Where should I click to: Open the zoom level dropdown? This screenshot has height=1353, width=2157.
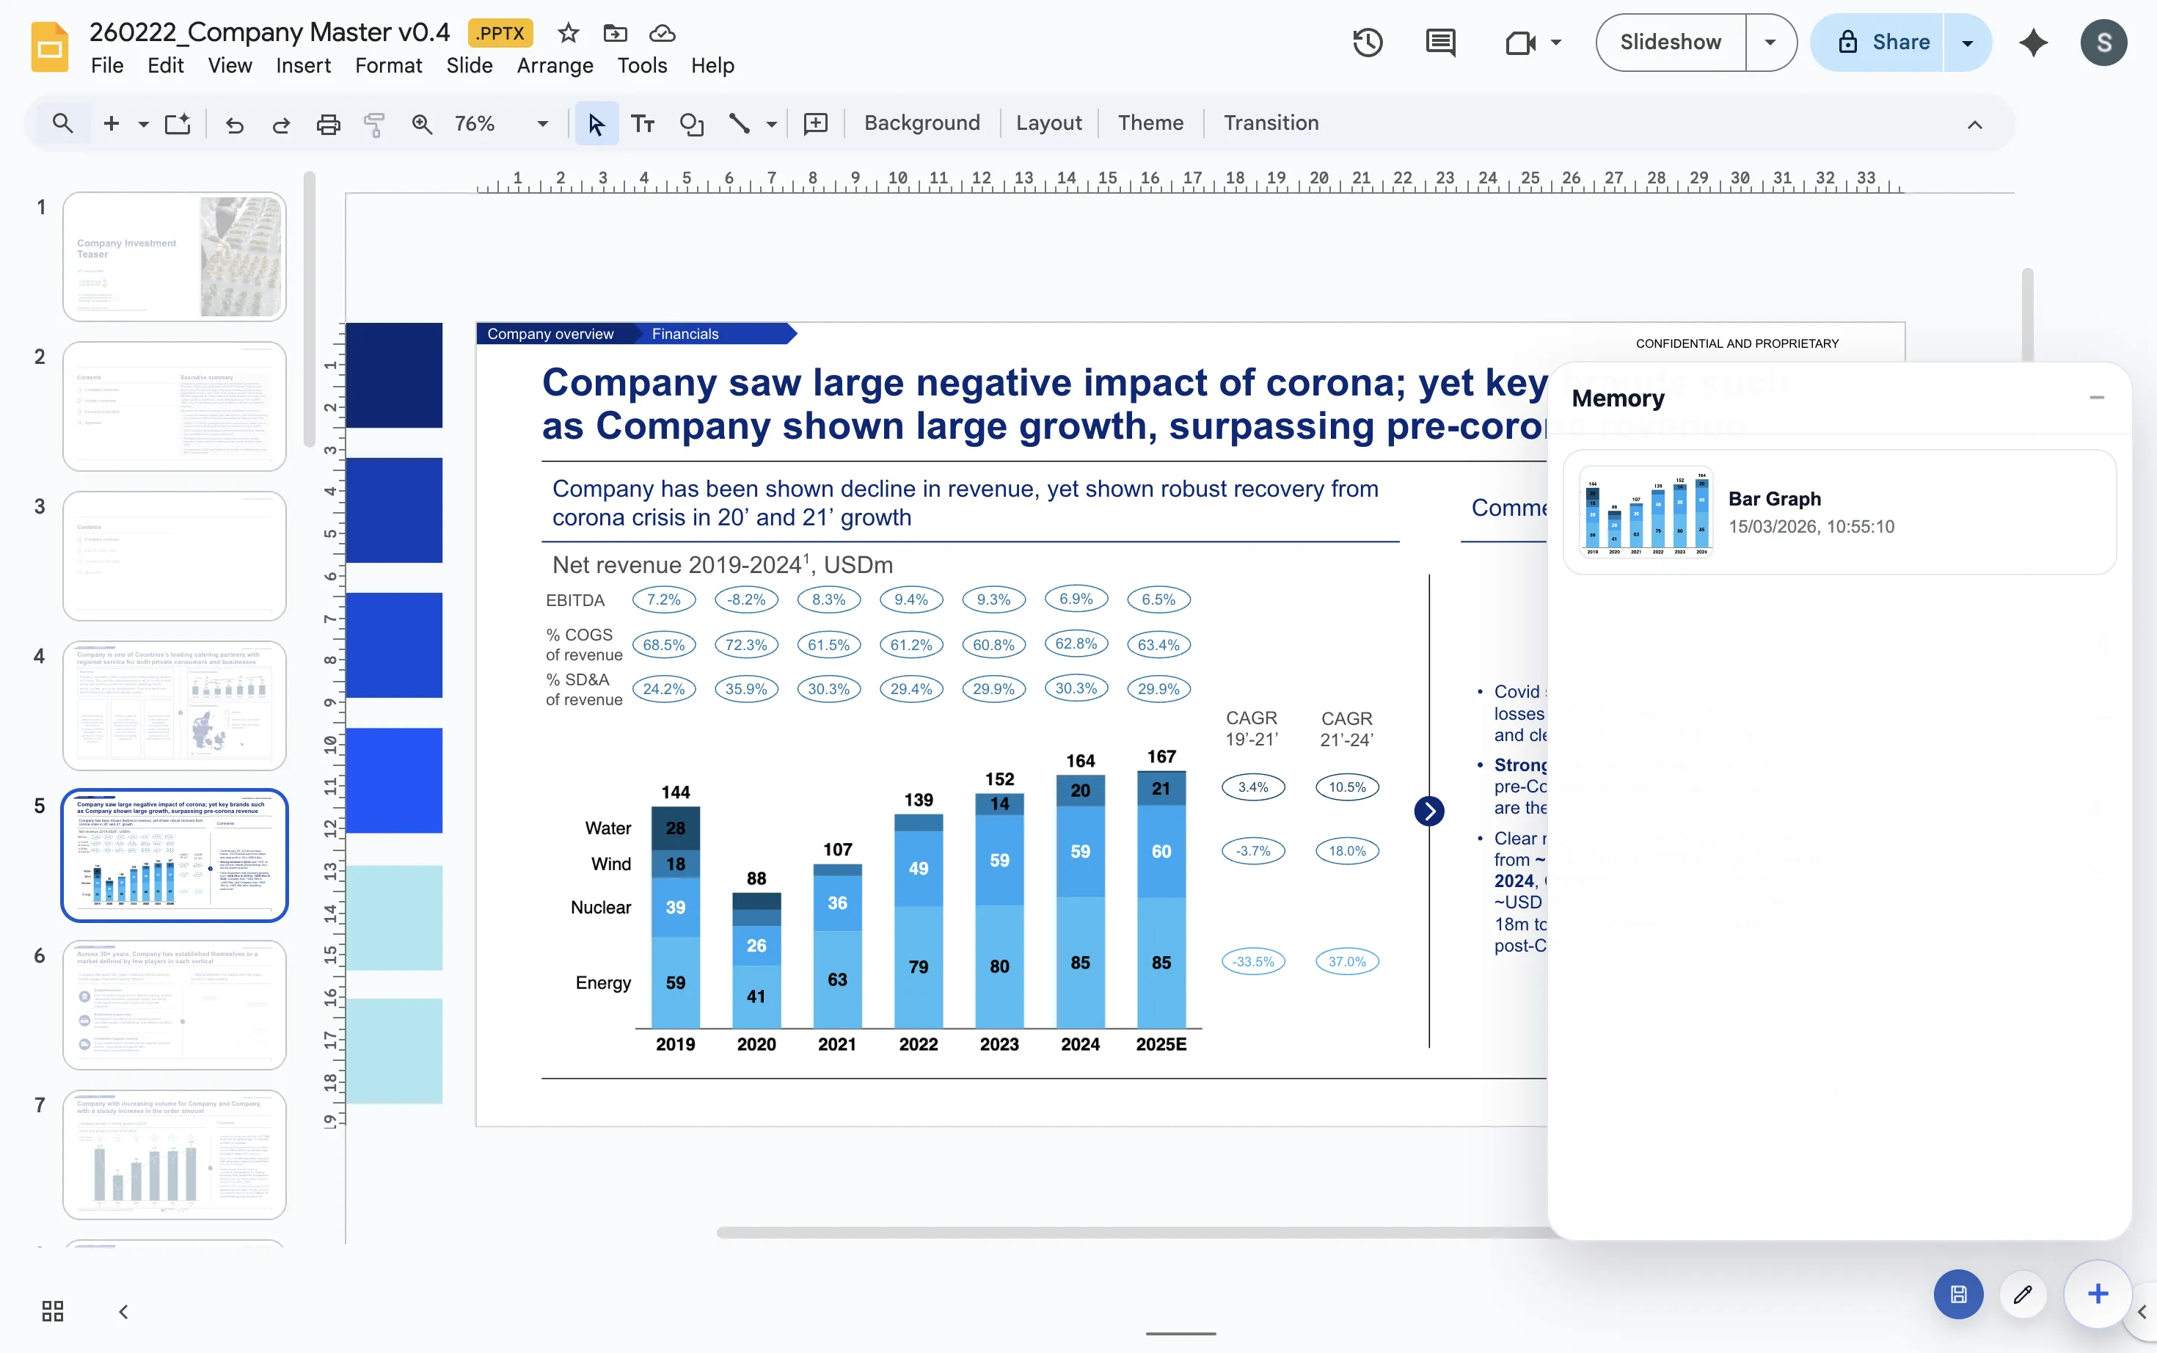(541, 123)
